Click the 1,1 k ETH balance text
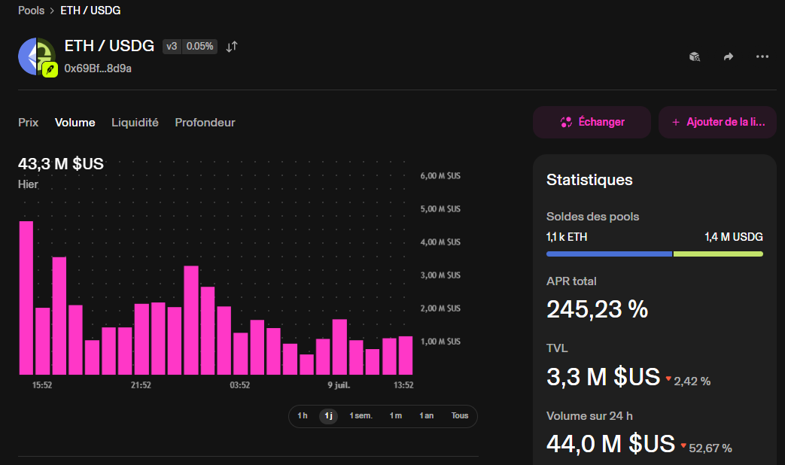 pyautogui.click(x=567, y=237)
